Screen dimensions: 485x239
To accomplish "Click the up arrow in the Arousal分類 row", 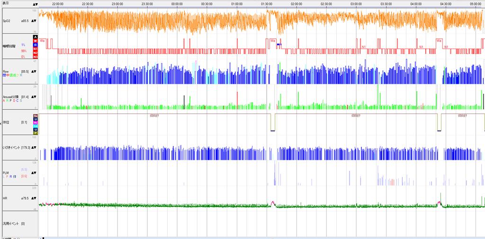I will 33,97.
